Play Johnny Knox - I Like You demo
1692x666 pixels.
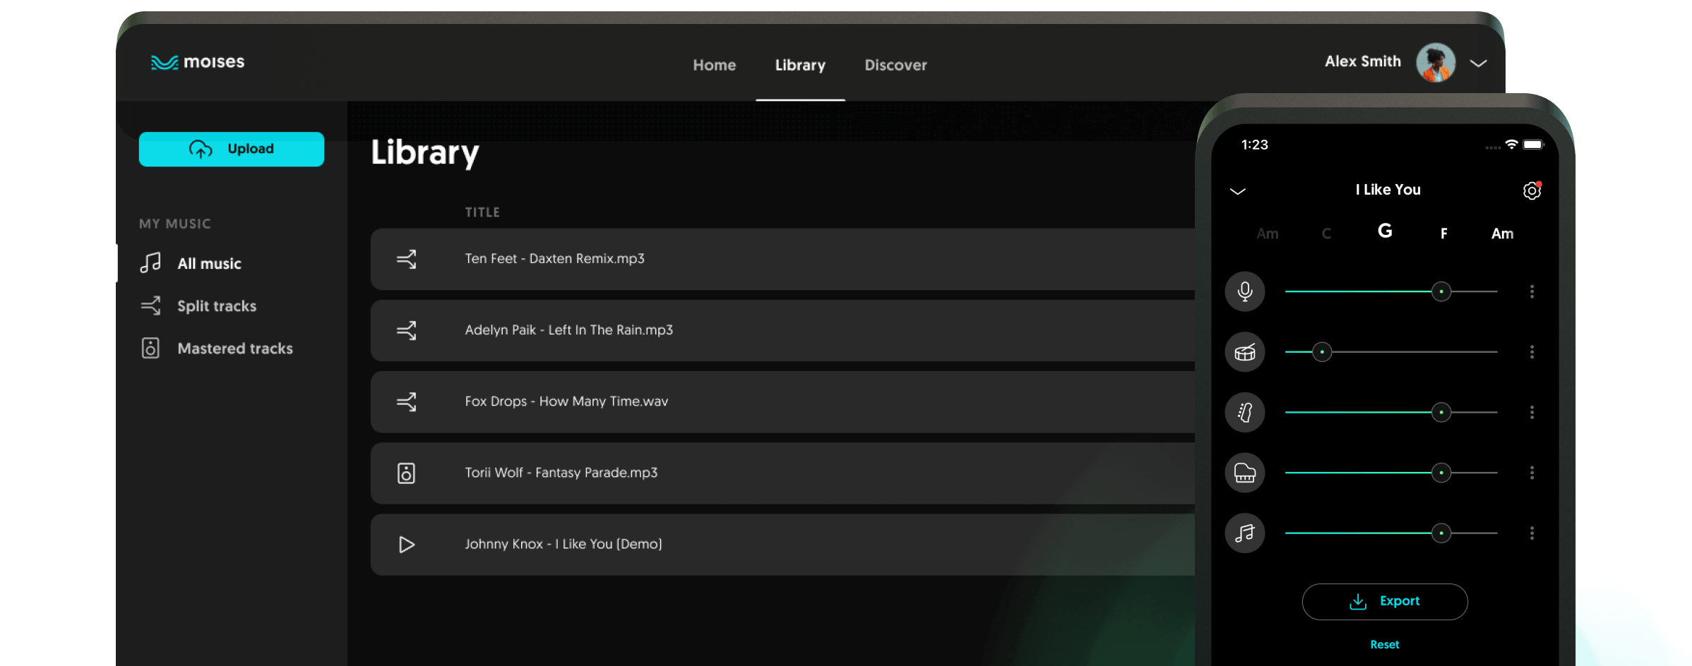click(x=406, y=545)
